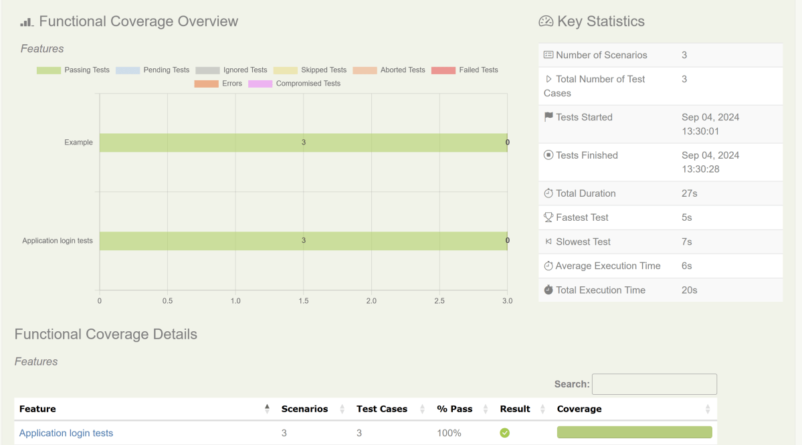Click the green coverage progress bar
The width and height of the screenshot is (802, 445).
tap(634, 432)
